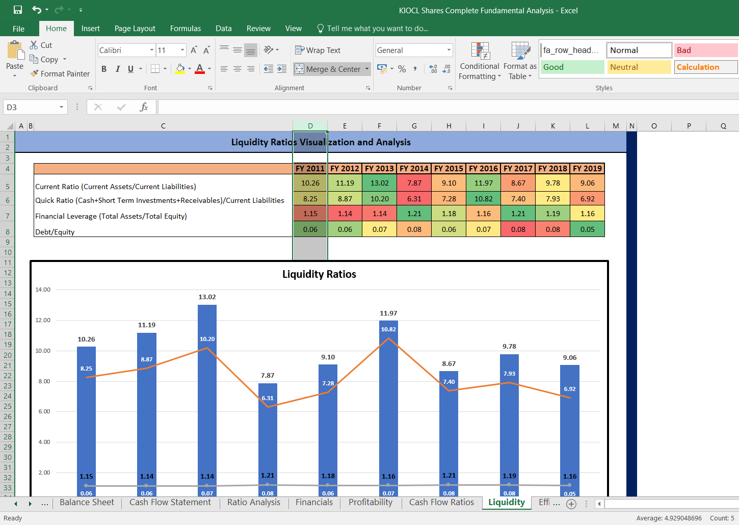
Task: Apply the Calculation cell style
Action: (706, 67)
